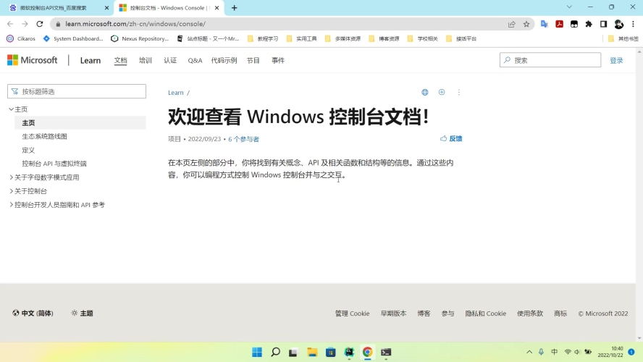Open File Explorer from taskbar
Screen dimensions: 643x362
312,352
